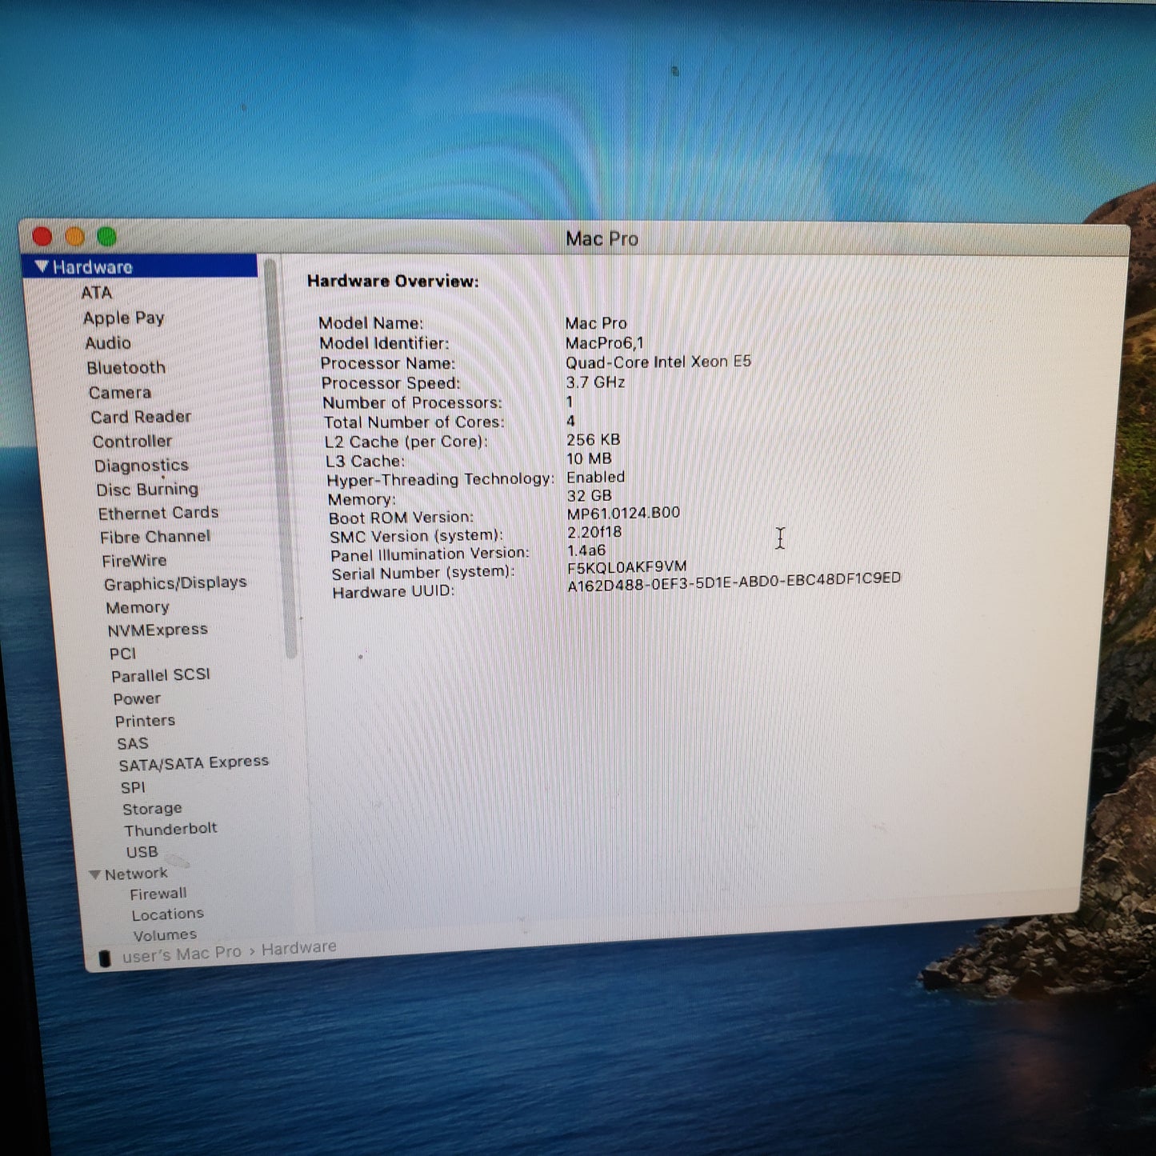
Task: Select Diagnostics in the sidebar
Action: coord(142,466)
